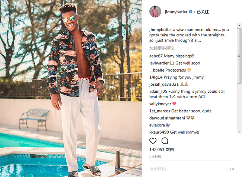Visit leviwarden11 commenter profile

pyautogui.click(x=162, y=63)
